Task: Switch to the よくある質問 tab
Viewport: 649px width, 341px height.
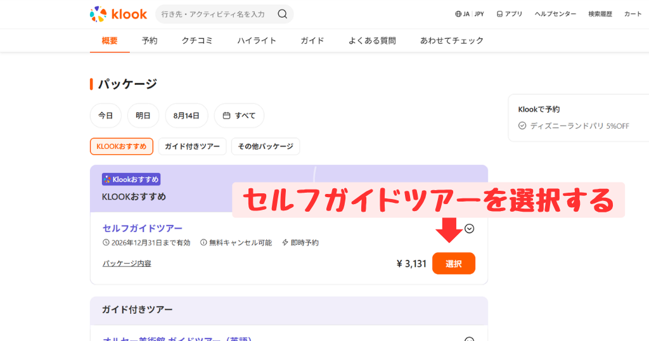Action: point(372,41)
